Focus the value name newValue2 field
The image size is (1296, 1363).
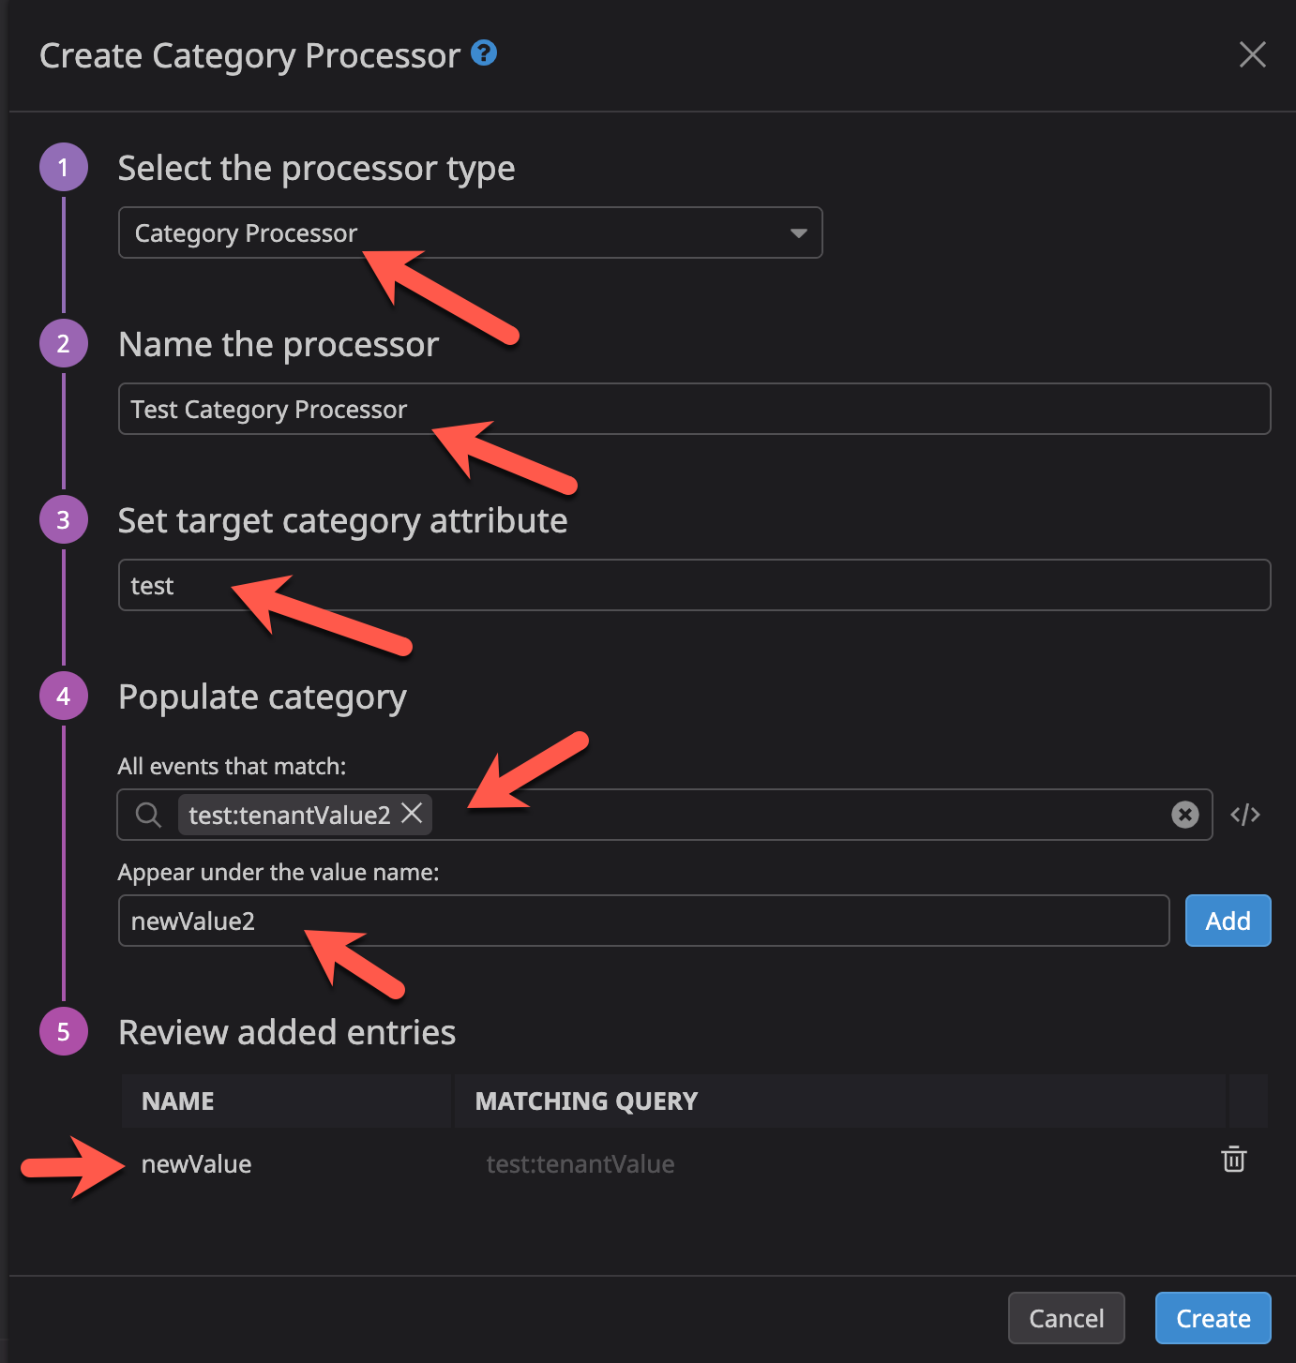click(x=643, y=921)
